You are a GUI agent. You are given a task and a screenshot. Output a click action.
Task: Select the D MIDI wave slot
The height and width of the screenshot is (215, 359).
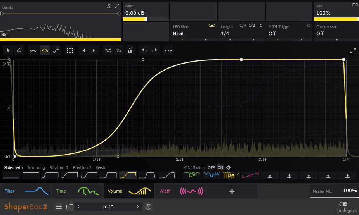pos(212,175)
